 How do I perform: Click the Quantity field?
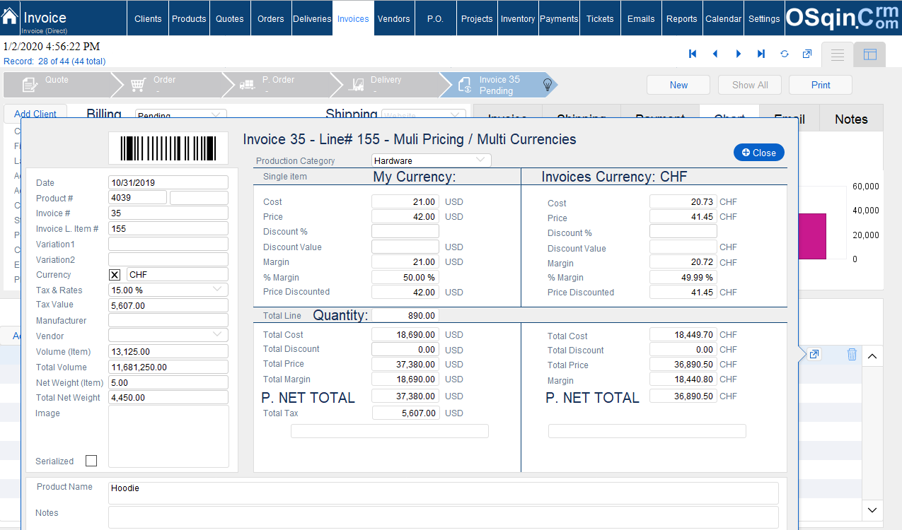click(x=405, y=316)
